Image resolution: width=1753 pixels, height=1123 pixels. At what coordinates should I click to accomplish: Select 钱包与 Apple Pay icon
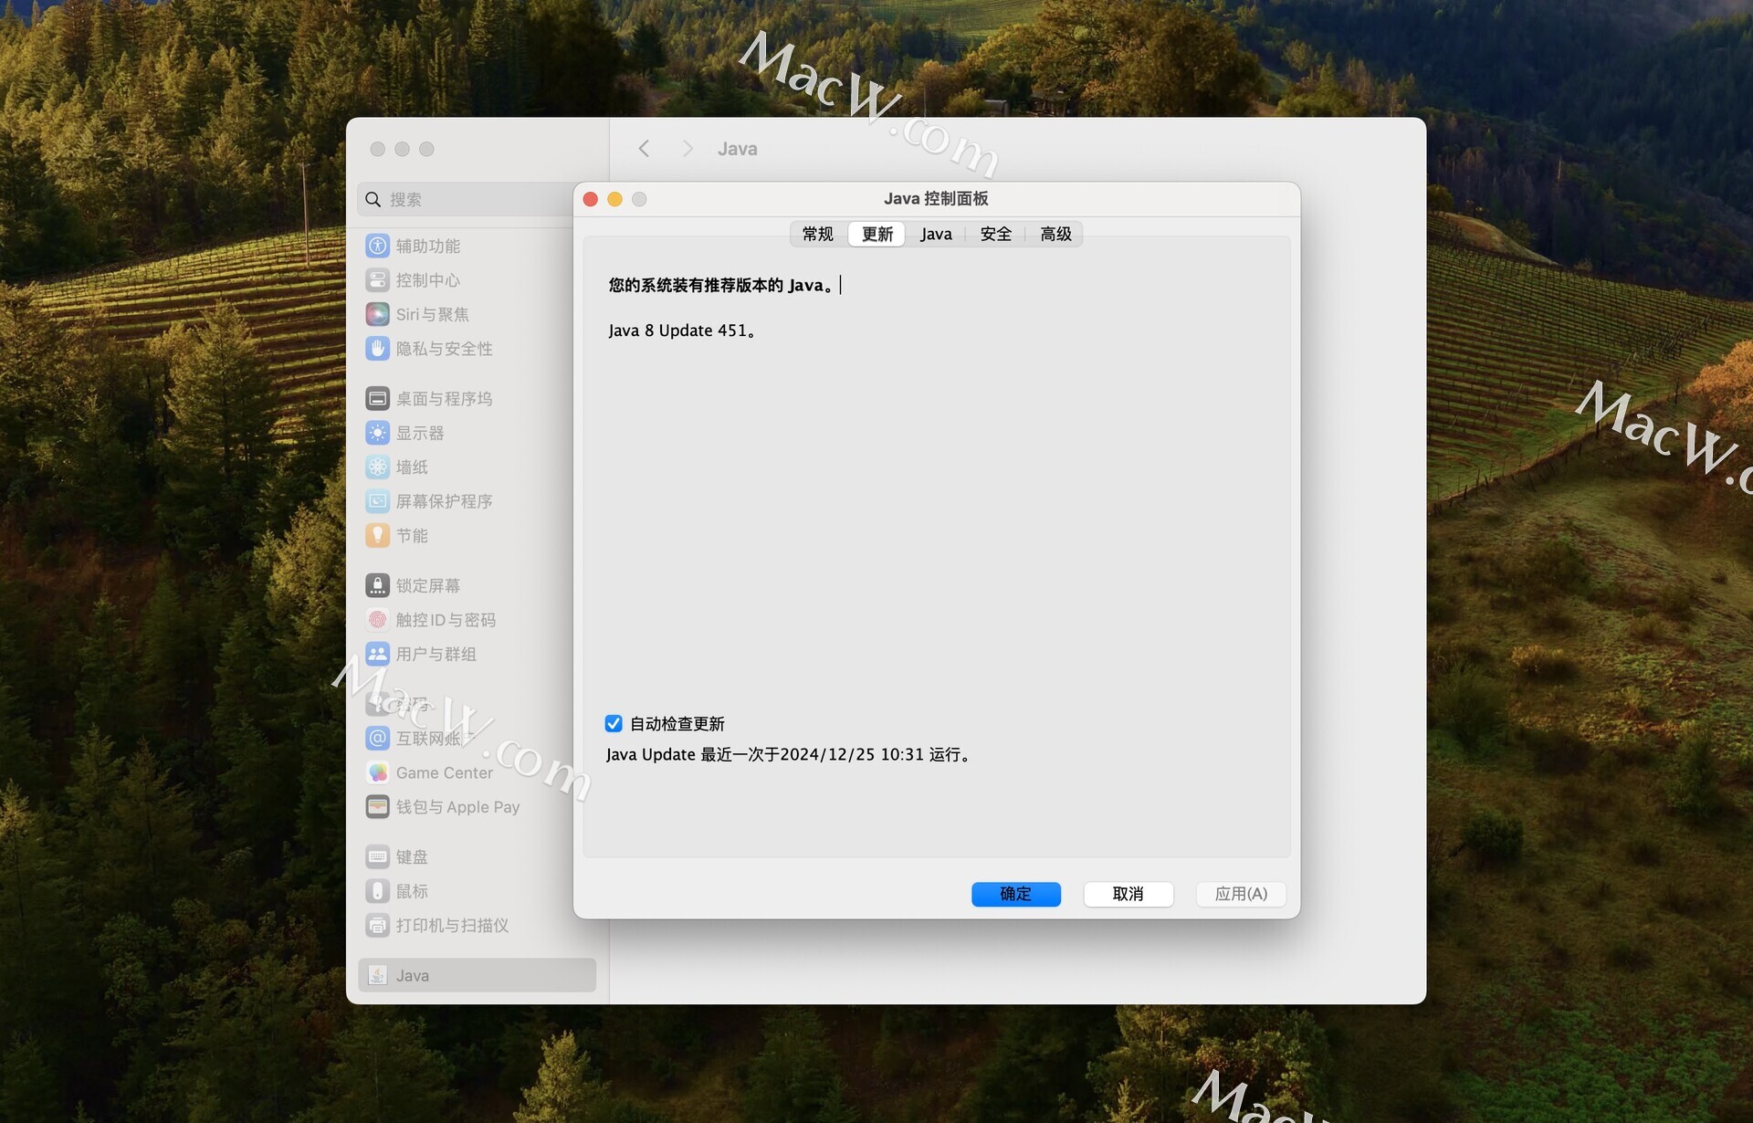pyautogui.click(x=377, y=806)
